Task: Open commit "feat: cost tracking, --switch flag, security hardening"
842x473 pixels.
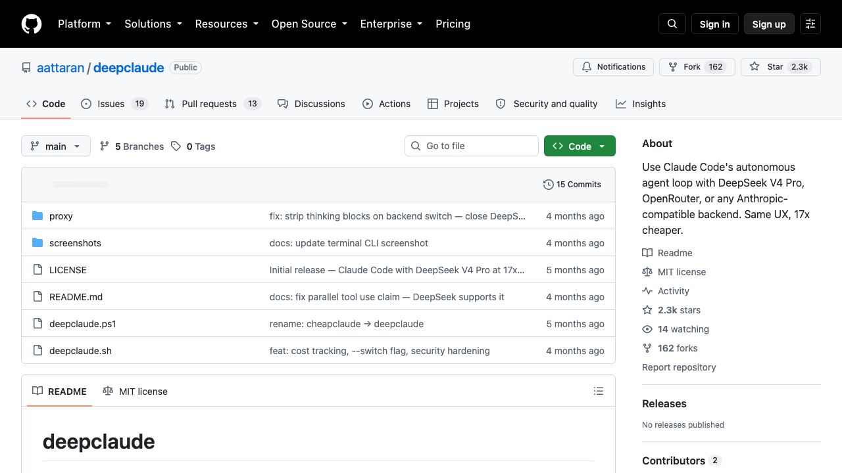Action: click(380, 351)
